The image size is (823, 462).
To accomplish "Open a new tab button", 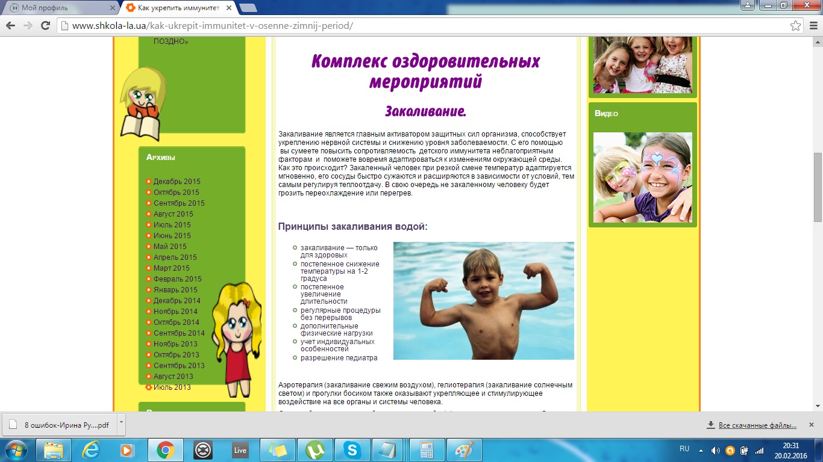I will click(248, 8).
